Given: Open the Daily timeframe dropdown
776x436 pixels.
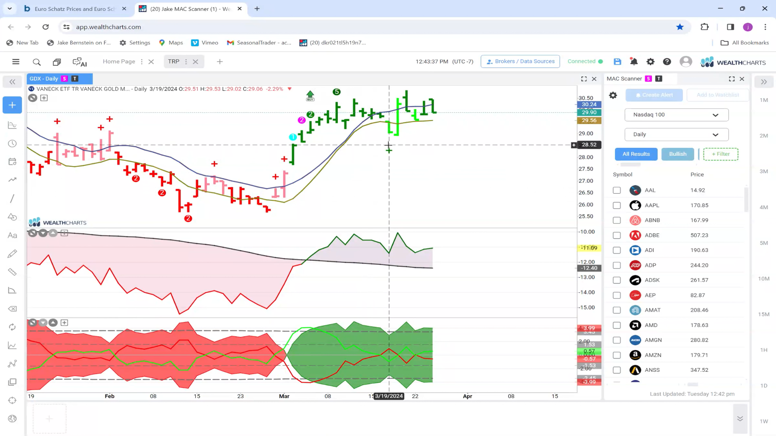Looking at the screenshot, I should (676, 134).
